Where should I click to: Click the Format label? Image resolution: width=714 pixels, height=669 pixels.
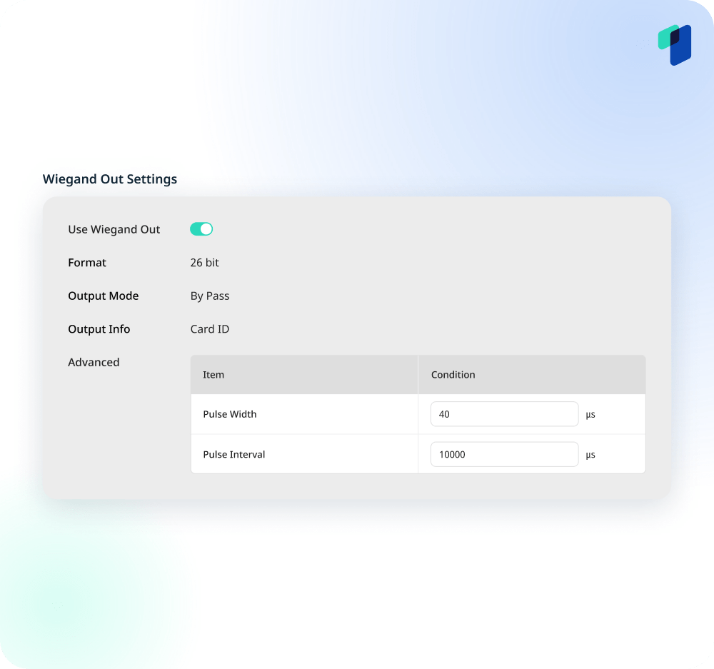(x=87, y=263)
